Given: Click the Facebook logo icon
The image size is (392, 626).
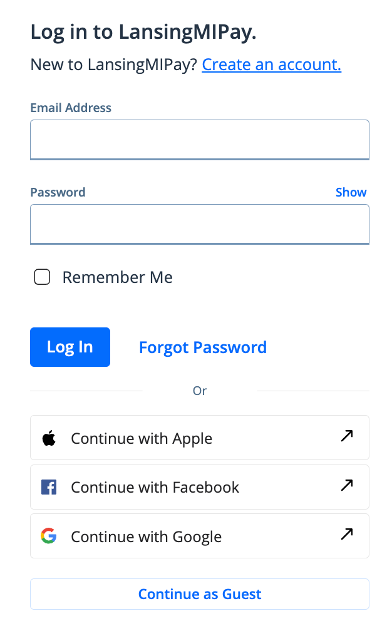Looking at the screenshot, I should (49, 487).
